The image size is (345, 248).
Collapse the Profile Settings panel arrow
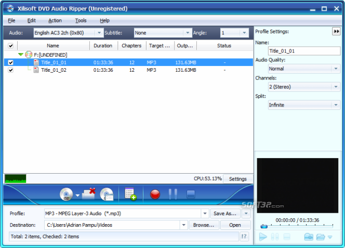tap(336, 32)
